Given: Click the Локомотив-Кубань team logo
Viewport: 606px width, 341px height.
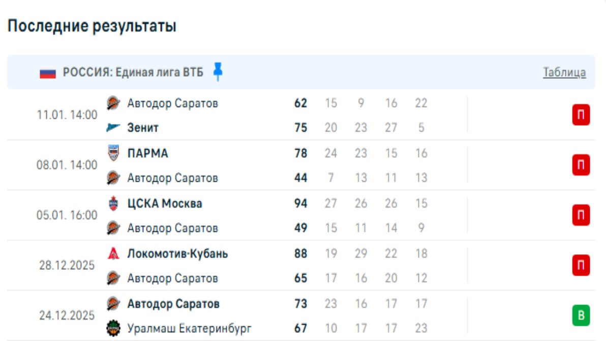Looking at the screenshot, I should 113,253.
